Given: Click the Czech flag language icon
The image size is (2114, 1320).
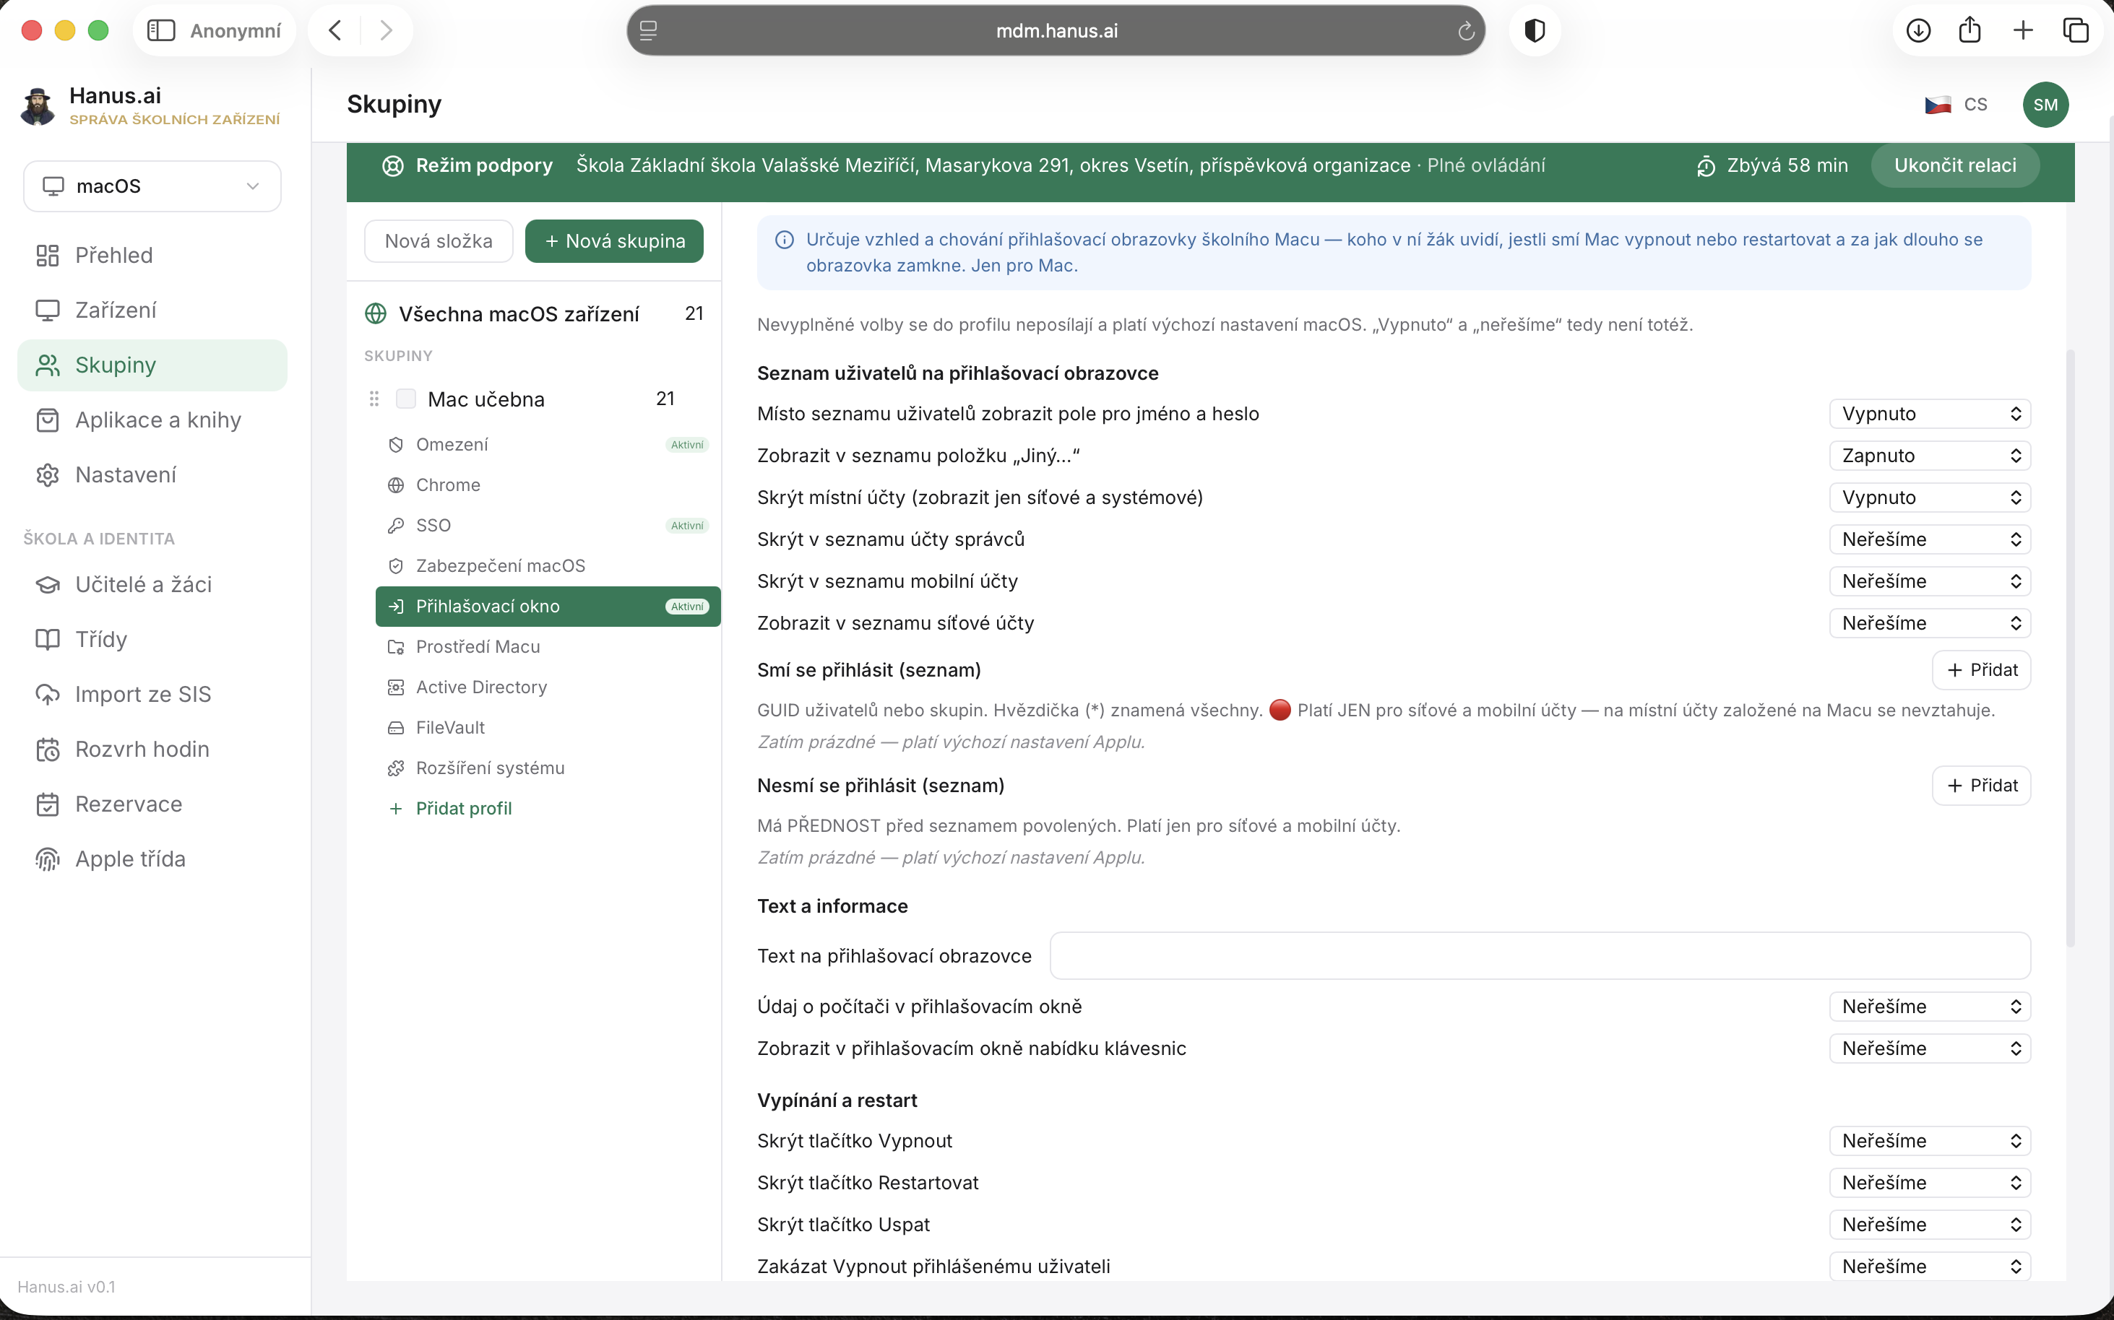Looking at the screenshot, I should [x=1938, y=105].
